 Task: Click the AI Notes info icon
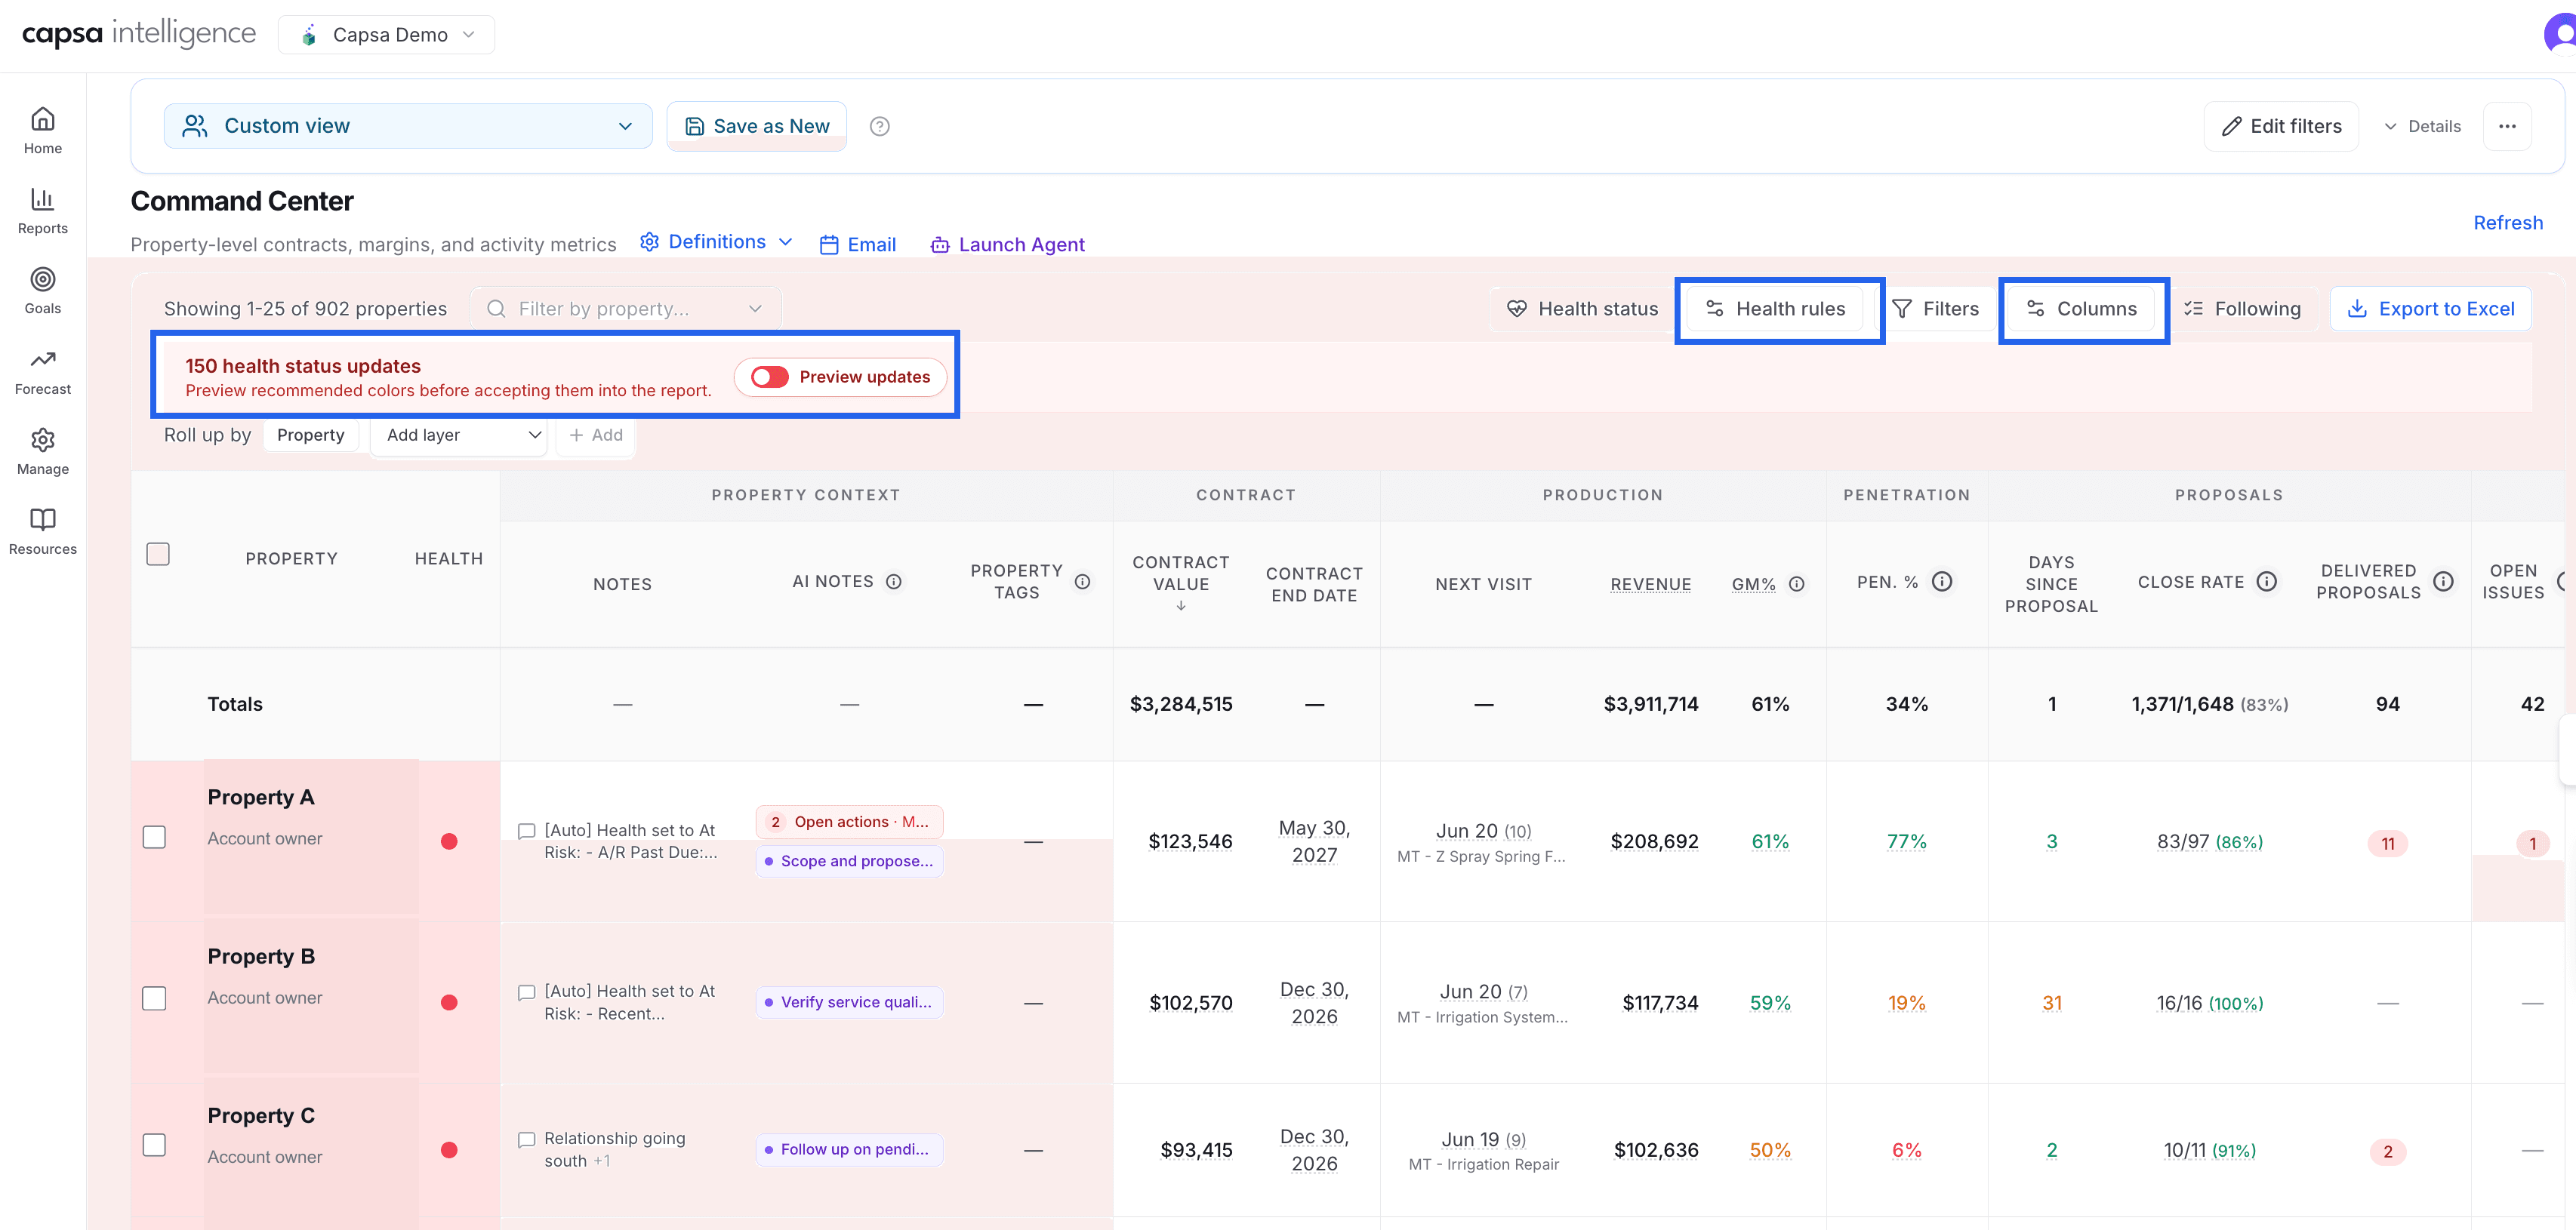pyautogui.click(x=894, y=582)
